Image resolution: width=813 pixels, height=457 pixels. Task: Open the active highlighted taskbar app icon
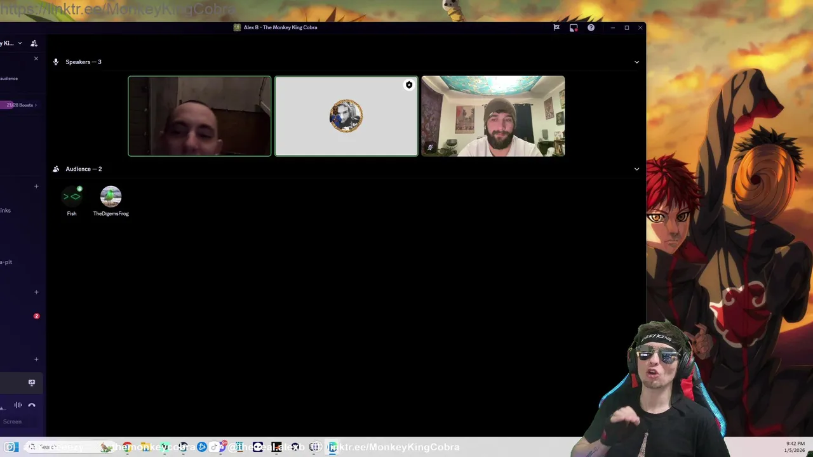pyautogui.click(x=332, y=447)
